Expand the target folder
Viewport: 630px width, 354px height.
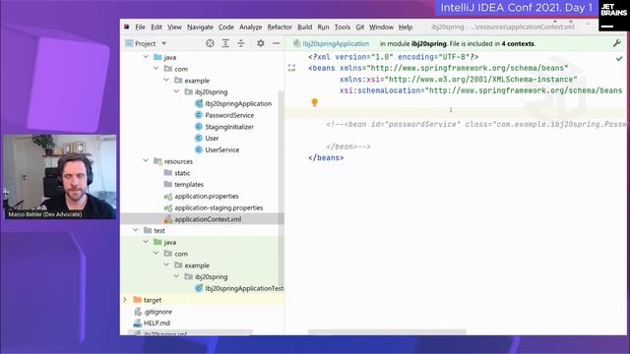point(125,300)
